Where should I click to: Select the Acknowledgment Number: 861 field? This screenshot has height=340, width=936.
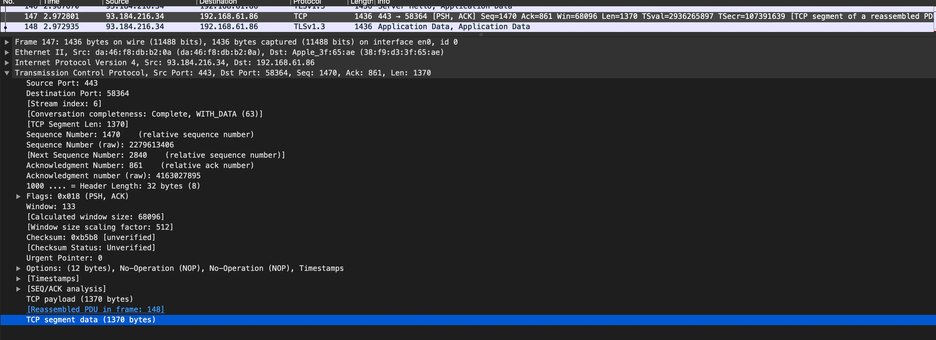(x=140, y=165)
